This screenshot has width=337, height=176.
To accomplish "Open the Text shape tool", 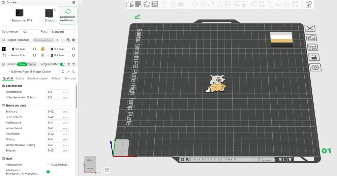I will [x=262, y=4].
